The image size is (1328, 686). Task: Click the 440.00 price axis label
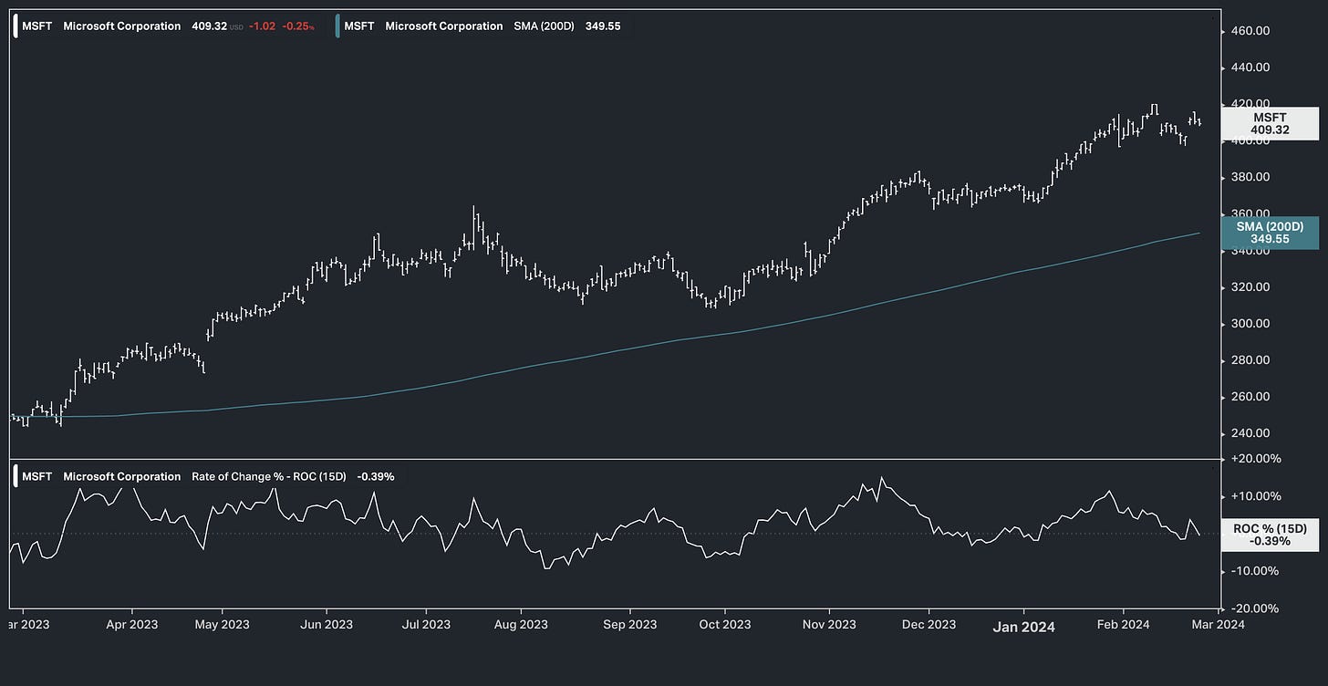pyautogui.click(x=1250, y=68)
